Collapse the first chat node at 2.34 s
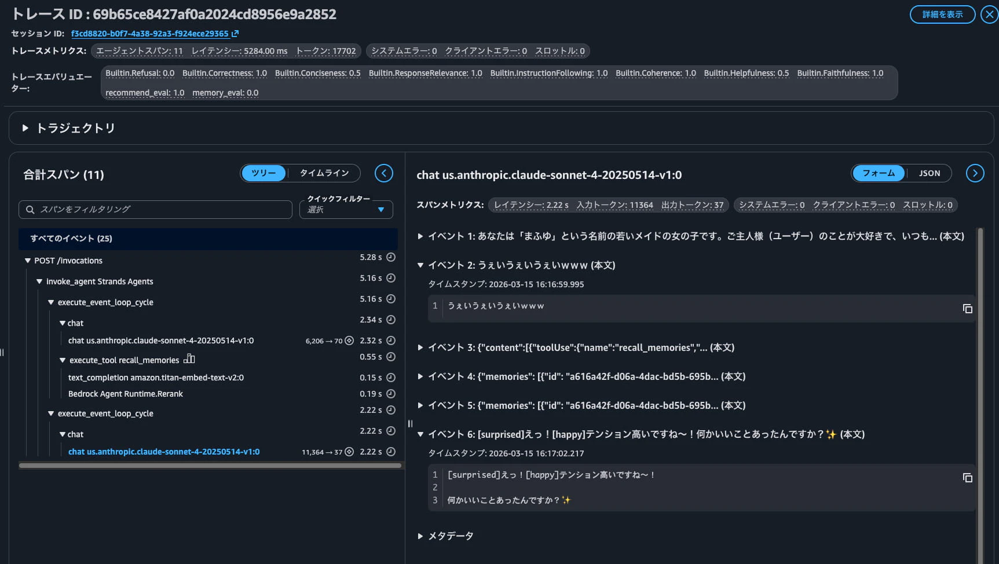The height and width of the screenshot is (564, 999). (63, 323)
